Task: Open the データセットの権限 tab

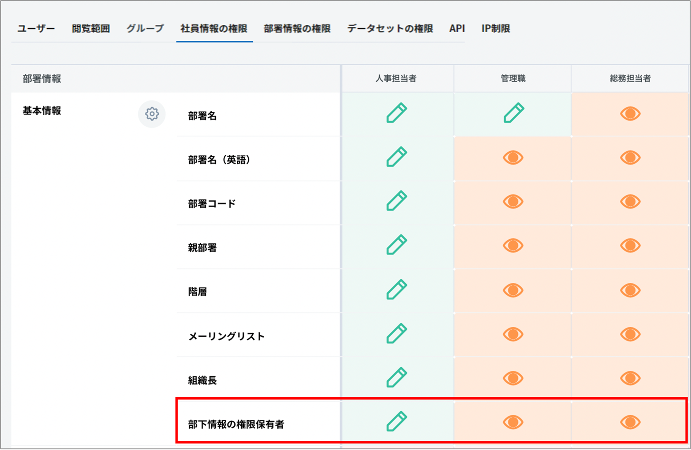Action: [390, 28]
